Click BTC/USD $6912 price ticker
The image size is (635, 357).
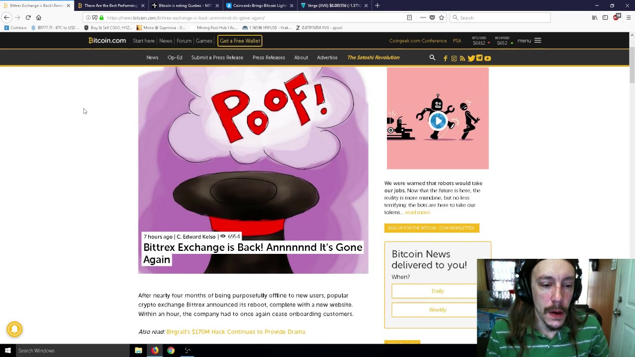pyautogui.click(x=480, y=41)
